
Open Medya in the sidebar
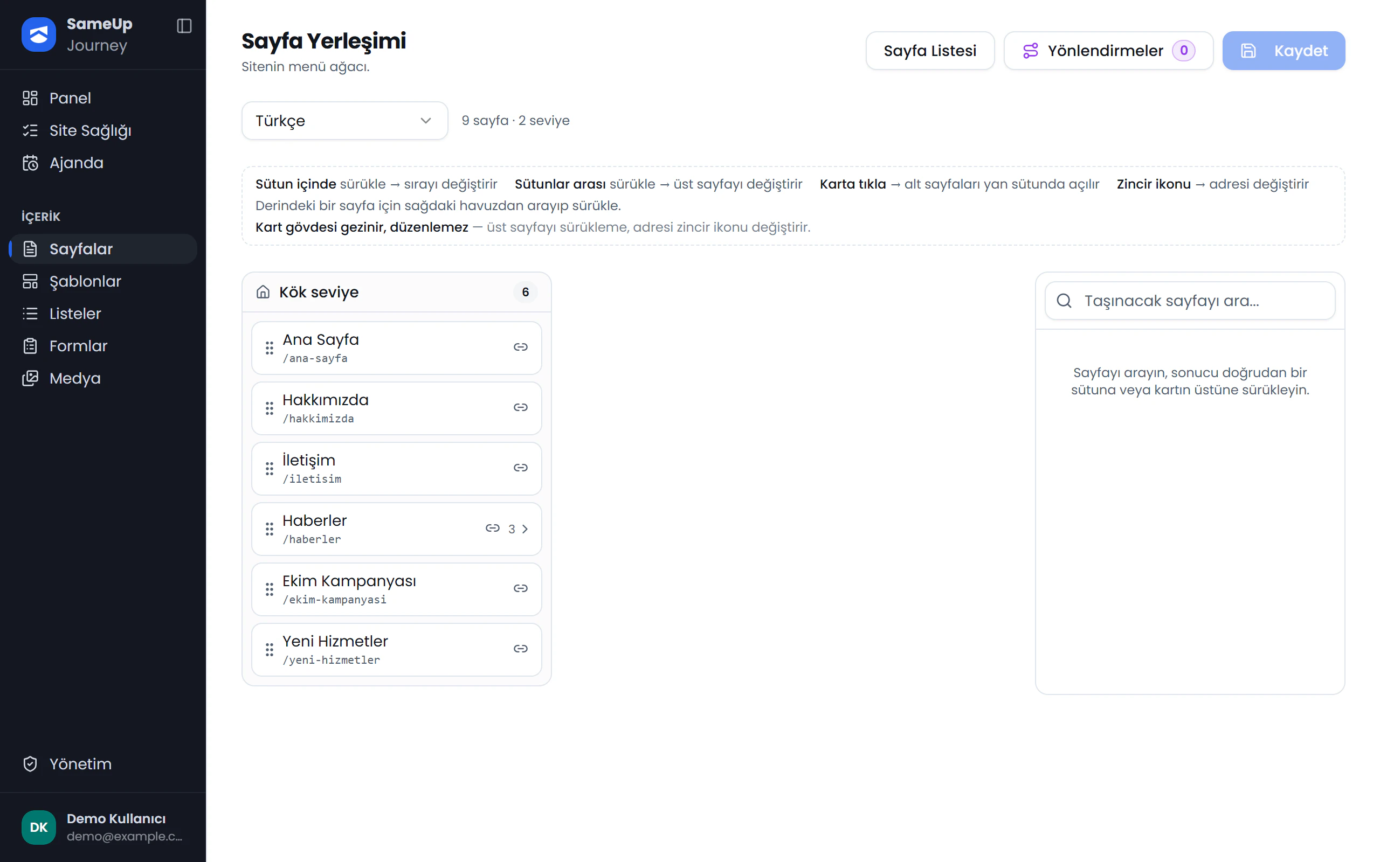(103, 378)
